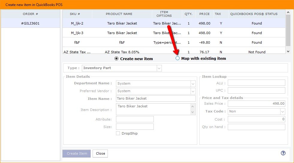This screenshot has width=294, height=163.
Task: Click the Sales Price field
Action: tap(256, 103)
